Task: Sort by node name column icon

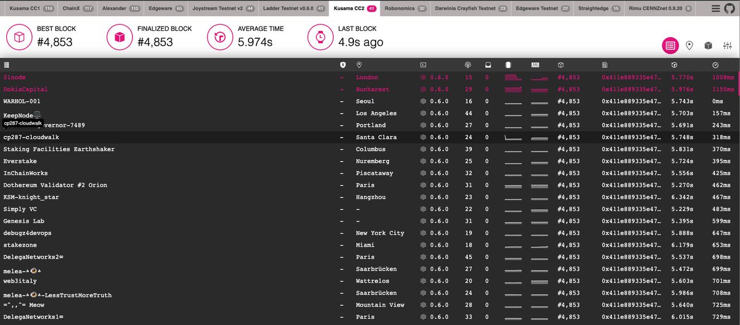Action: (x=6, y=65)
